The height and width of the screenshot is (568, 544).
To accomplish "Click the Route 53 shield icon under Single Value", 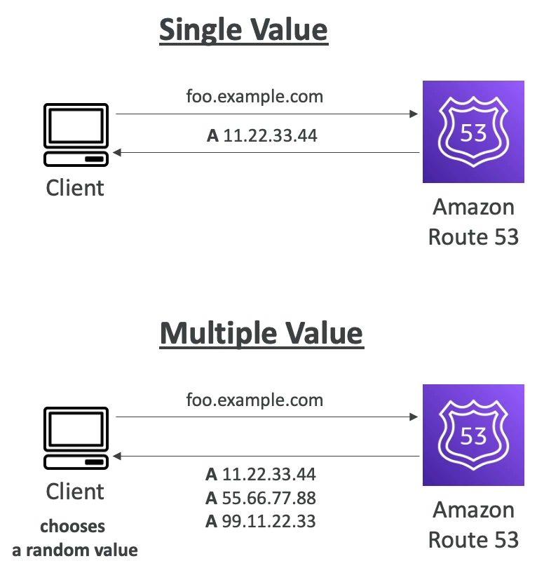I will click(473, 132).
